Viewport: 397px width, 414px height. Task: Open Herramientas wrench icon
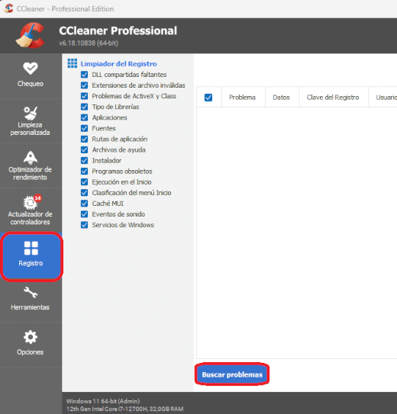tap(31, 292)
